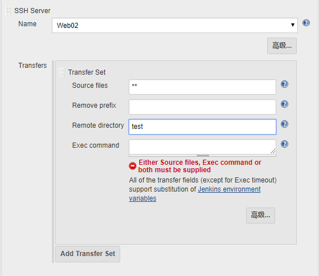Click the Remove prefix label
Image resolution: width=319 pixels, height=276 pixels.
[94, 105]
